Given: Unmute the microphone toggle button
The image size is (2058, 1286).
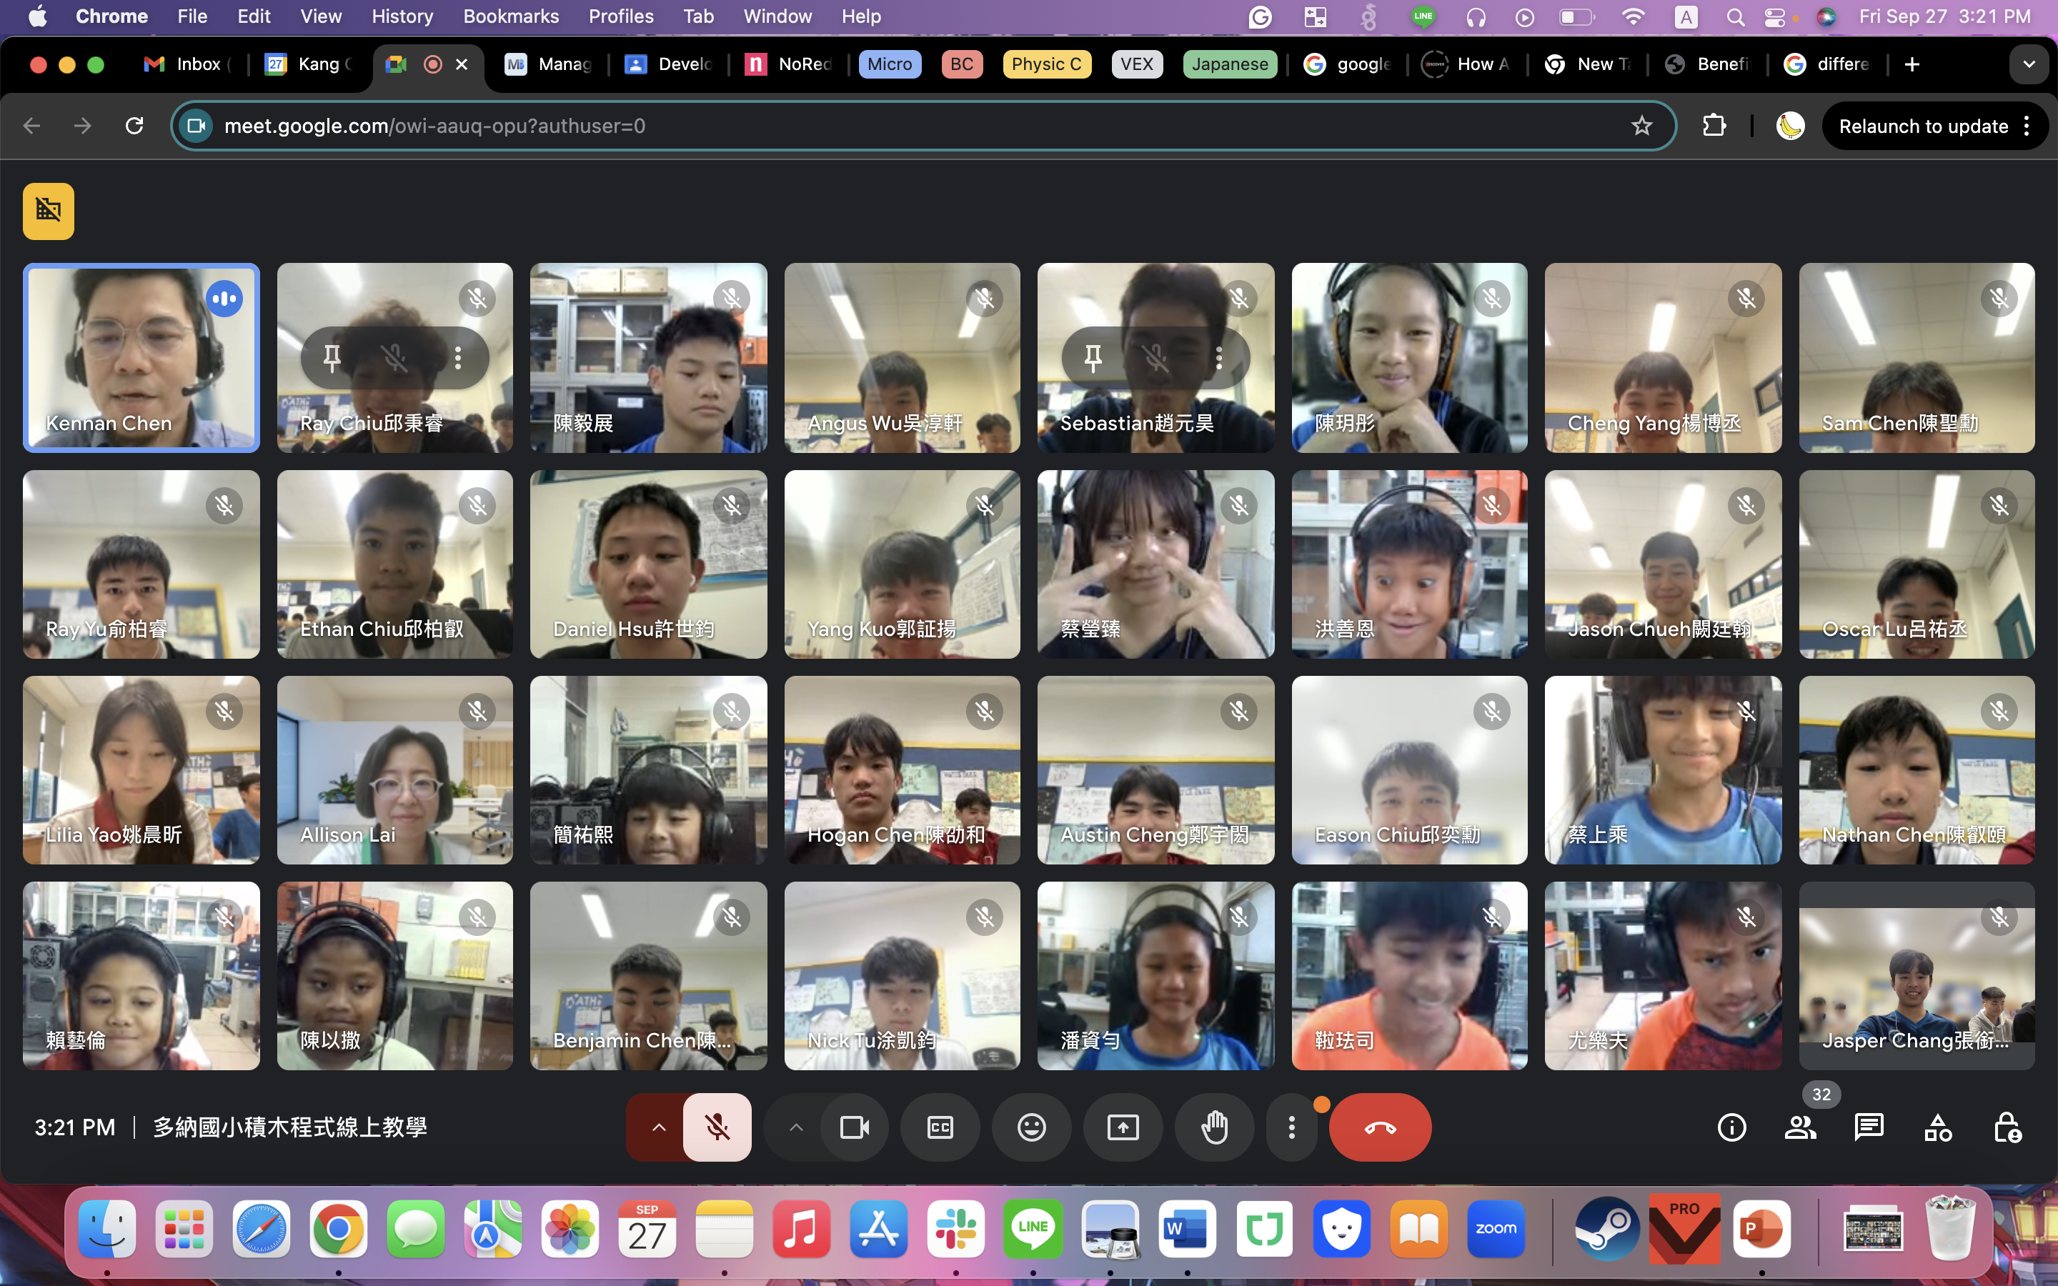Looking at the screenshot, I should coord(717,1128).
